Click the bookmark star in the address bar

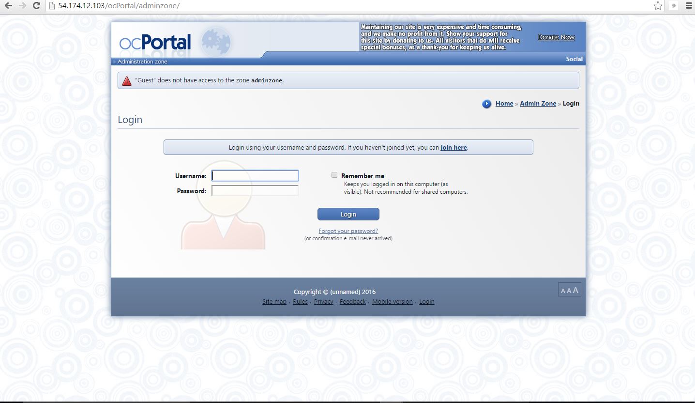[x=657, y=6]
